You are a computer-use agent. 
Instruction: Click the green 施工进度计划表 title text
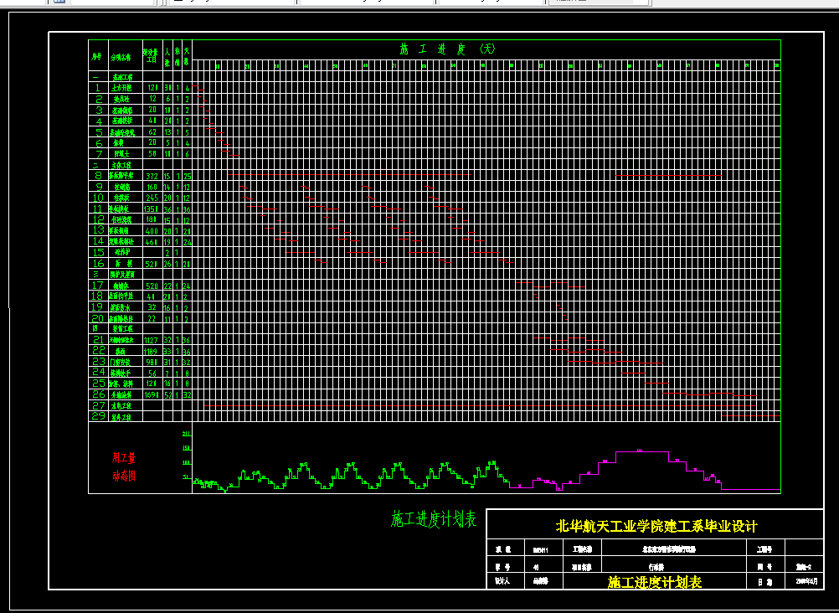[x=434, y=519]
